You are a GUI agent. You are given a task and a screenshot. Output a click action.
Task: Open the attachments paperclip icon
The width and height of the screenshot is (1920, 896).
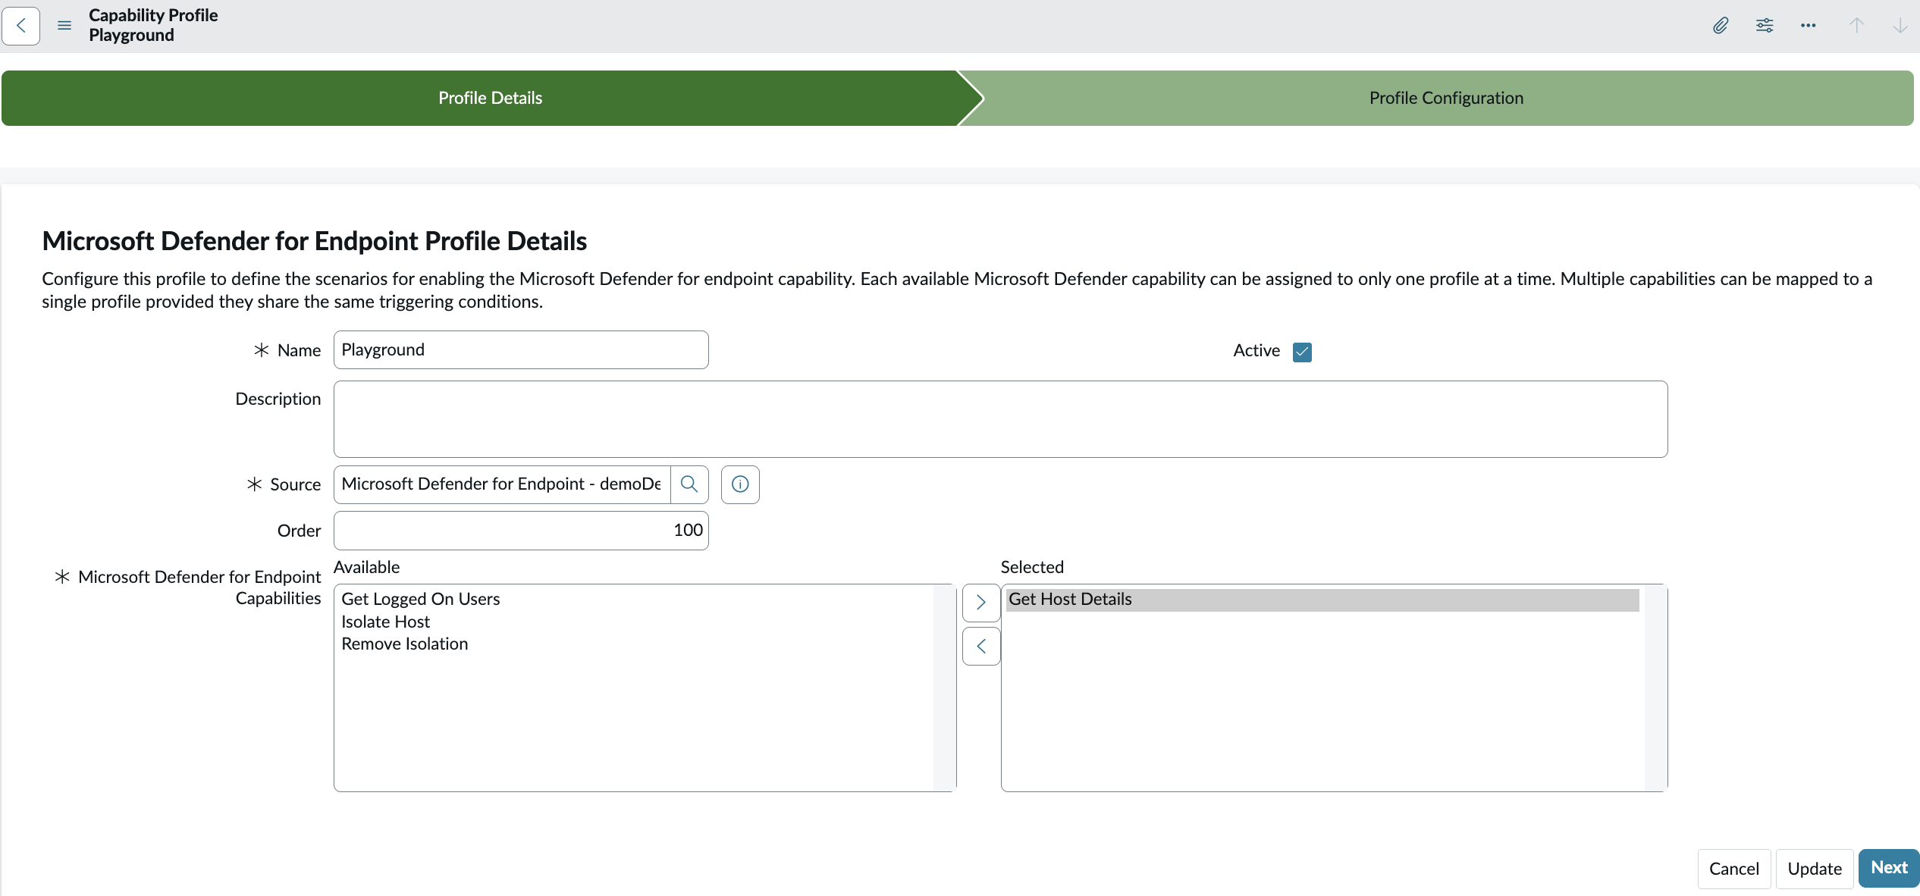point(1721,26)
